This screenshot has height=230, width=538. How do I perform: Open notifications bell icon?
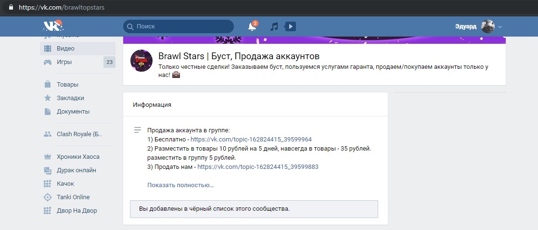pyautogui.click(x=252, y=26)
